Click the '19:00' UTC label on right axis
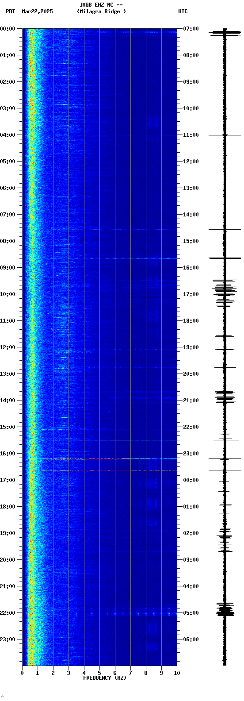The image size is (244, 701). click(191, 347)
